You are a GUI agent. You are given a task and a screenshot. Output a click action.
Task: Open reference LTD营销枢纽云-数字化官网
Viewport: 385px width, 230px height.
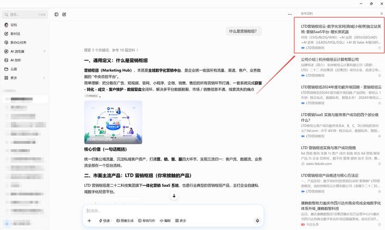[341, 29]
